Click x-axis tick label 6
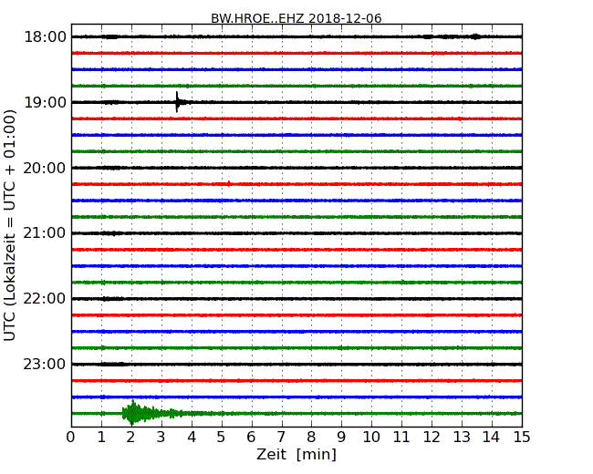Image resolution: width=593 pixels, height=474 pixels. pos(251,437)
